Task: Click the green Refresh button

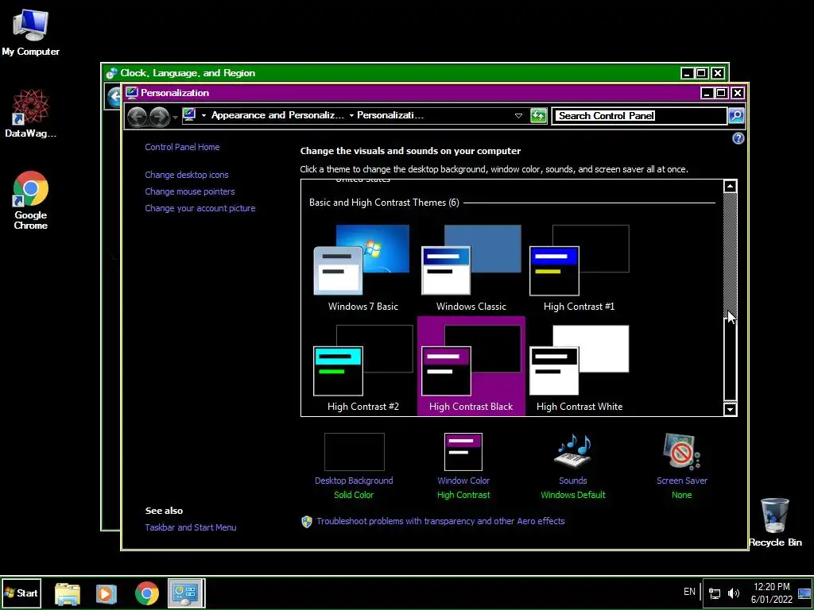Action: coord(539,116)
